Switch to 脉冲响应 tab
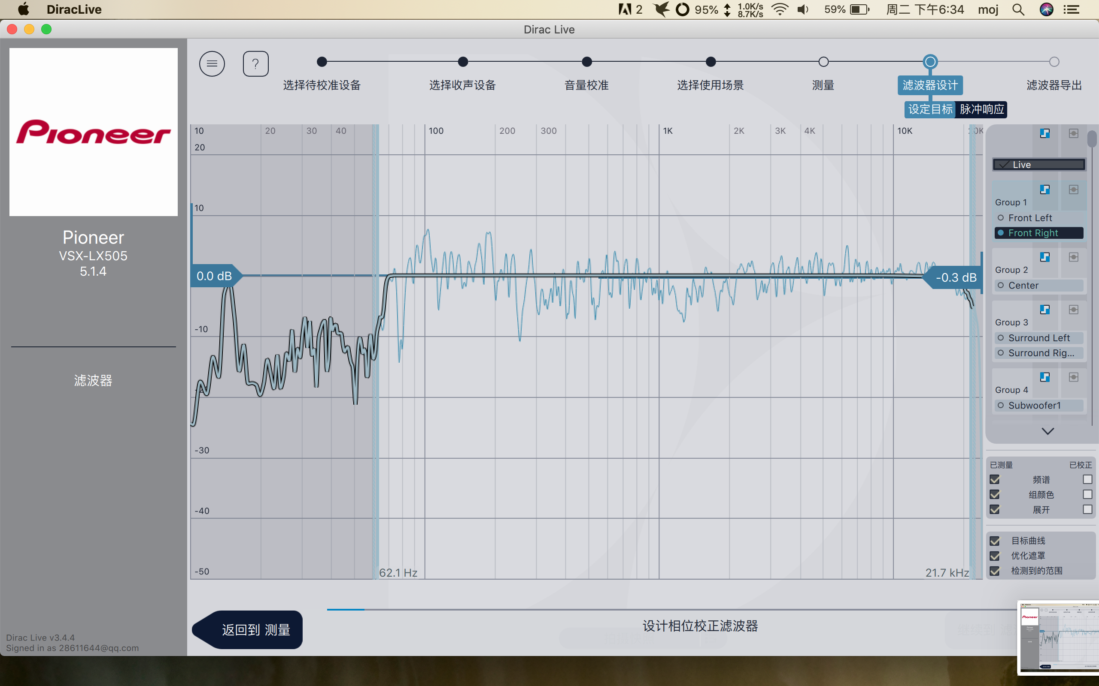Screen dimensions: 1099x686 click(x=981, y=109)
